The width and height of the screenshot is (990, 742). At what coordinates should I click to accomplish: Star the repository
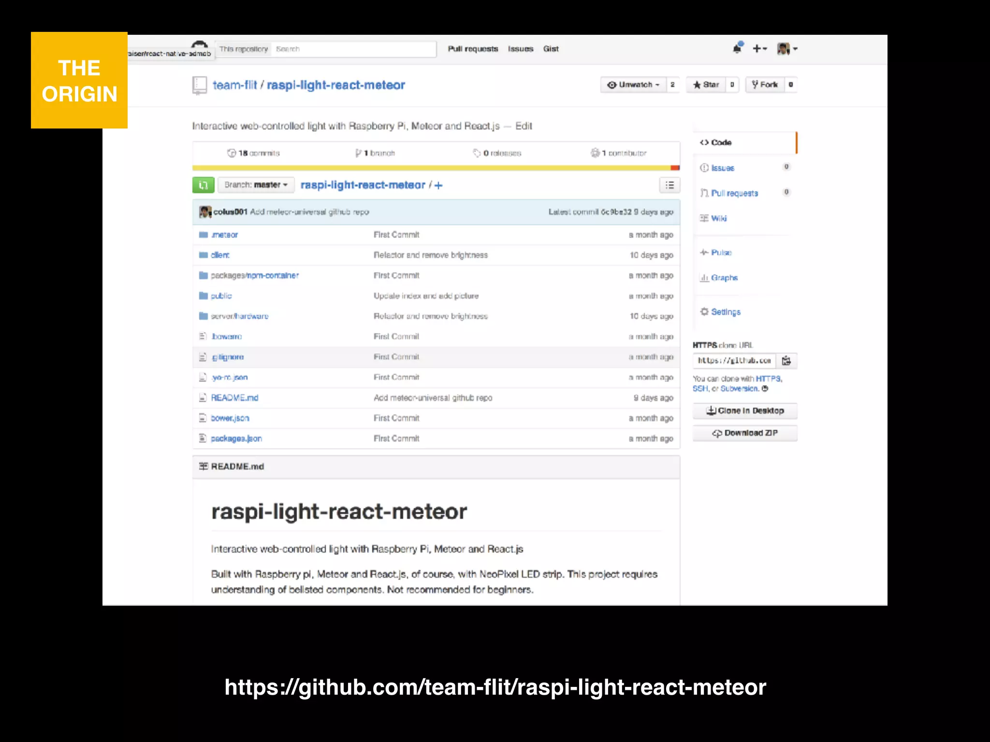pos(706,85)
